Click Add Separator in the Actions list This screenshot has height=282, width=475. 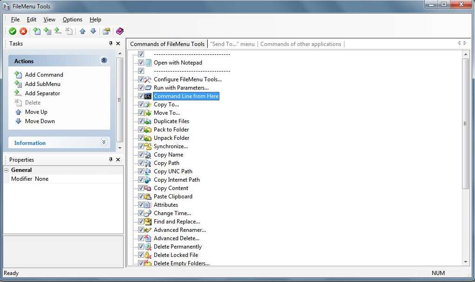click(x=42, y=93)
